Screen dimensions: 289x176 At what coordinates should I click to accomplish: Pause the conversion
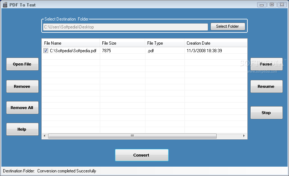[266, 64]
